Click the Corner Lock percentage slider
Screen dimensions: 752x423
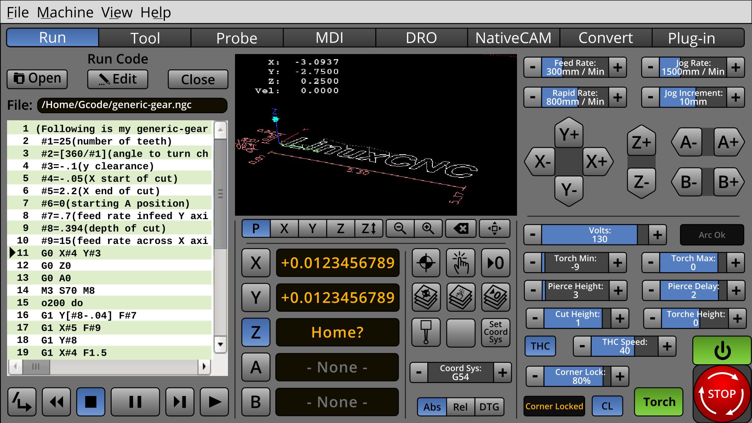click(x=577, y=376)
